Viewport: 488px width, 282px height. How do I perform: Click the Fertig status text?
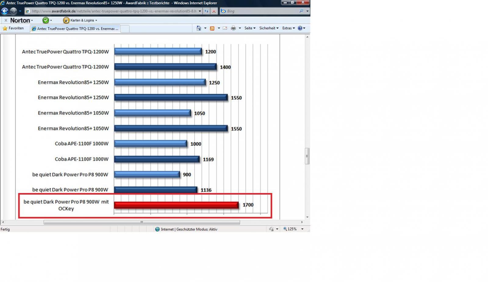tap(5, 229)
